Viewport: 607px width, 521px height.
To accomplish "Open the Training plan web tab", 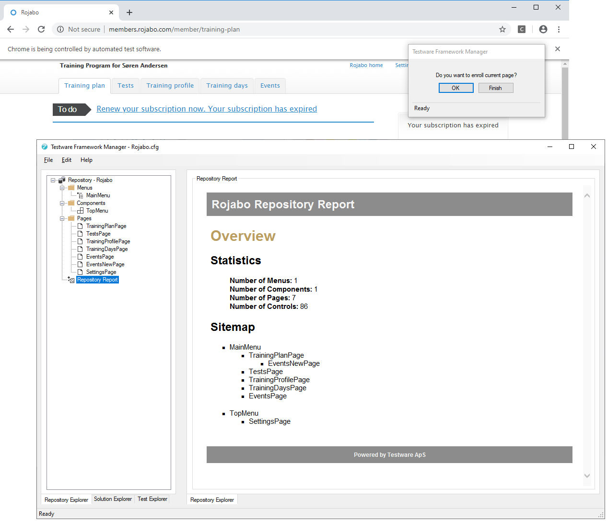I will (85, 86).
